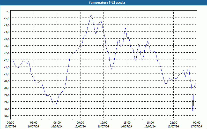Click the 'Temperatura [°C] escala' chart title

click(107, 3)
